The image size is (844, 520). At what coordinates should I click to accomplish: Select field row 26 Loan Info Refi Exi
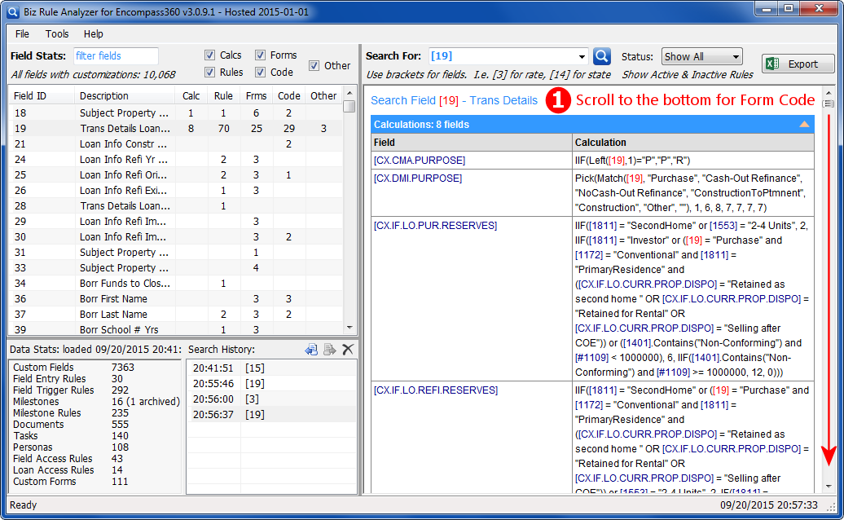pos(176,191)
